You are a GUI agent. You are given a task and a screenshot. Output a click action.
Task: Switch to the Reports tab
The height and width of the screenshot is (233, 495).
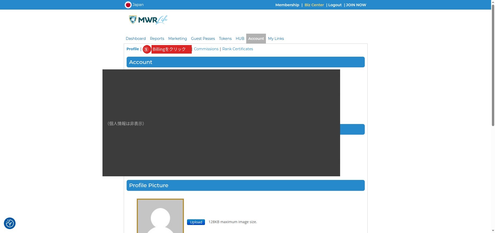[x=157, y=39]
